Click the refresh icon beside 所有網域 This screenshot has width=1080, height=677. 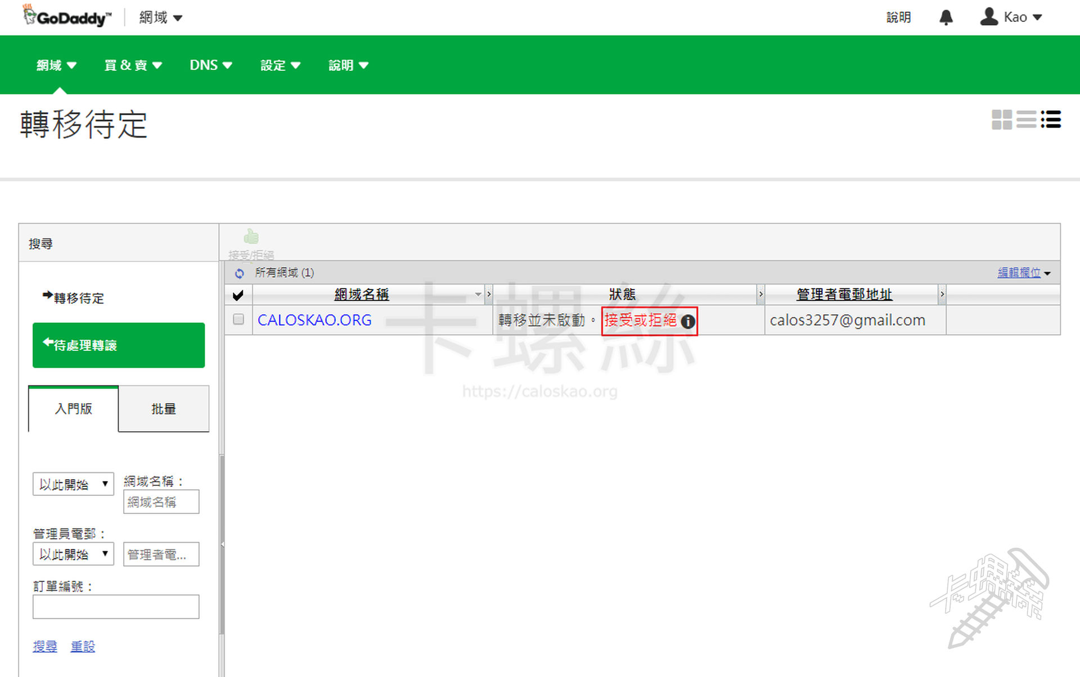coord(240,273)
